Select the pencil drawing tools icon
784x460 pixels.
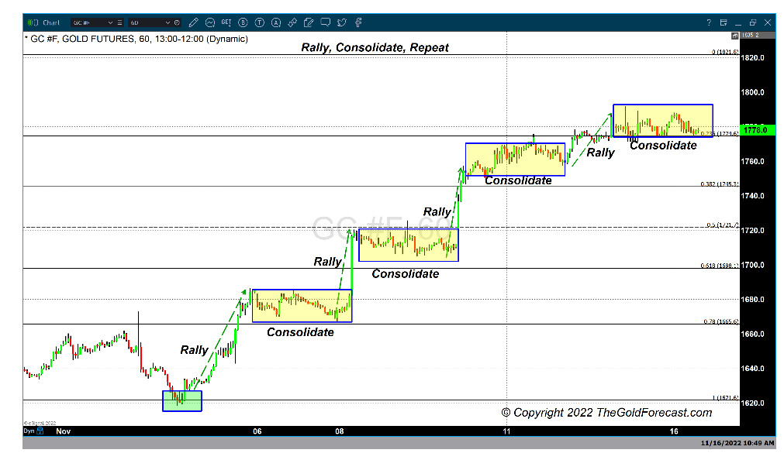pos(194,22)
